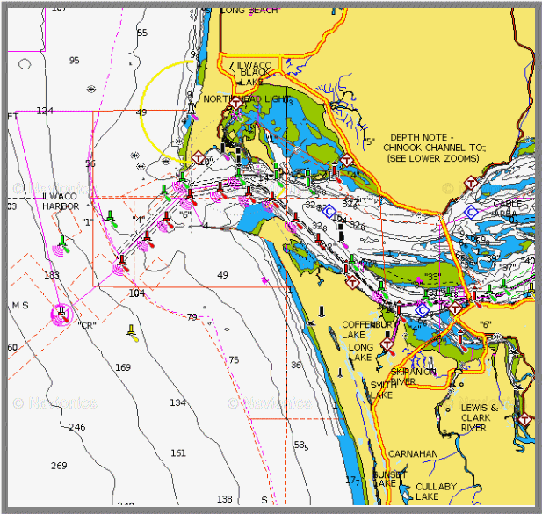Click the blue C marker near CABLE AREA

471,212
